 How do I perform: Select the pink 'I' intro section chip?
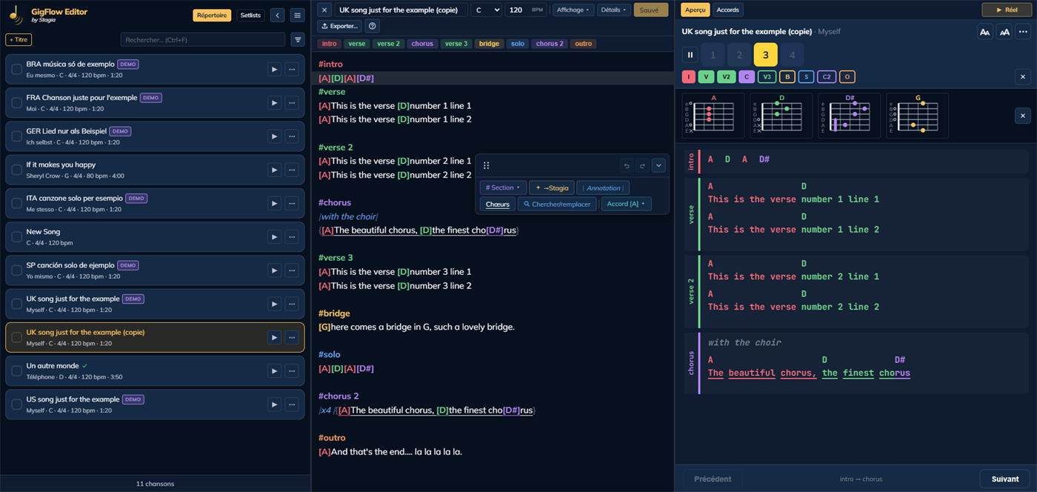pyautogui.click(x=688, y=76)
